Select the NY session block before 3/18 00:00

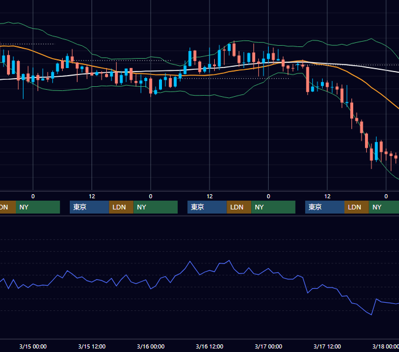(384, 207)
